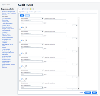Switch to the Random tab
The width and height of the screenshot is (100, 96).
(x=25, y=9)
